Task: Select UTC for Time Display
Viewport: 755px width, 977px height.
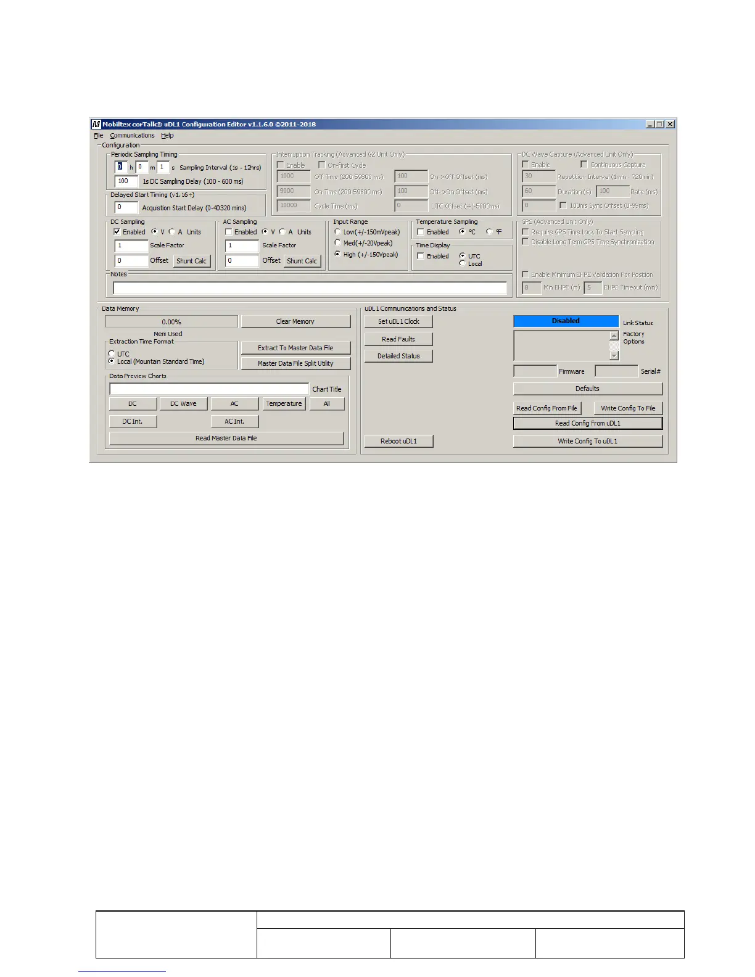Action: click(x=462, y=255)
